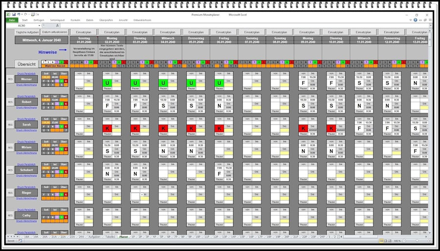Click red K marker in Sarah's Monday cell
The image size is (440, 251).
pos(107,128)
